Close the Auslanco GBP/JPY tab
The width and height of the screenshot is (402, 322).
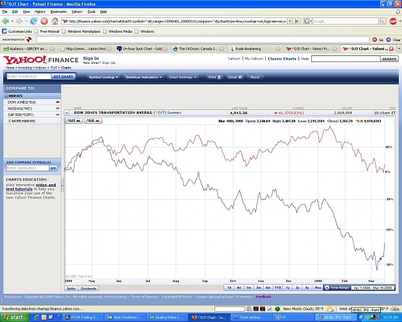point(52,48)
